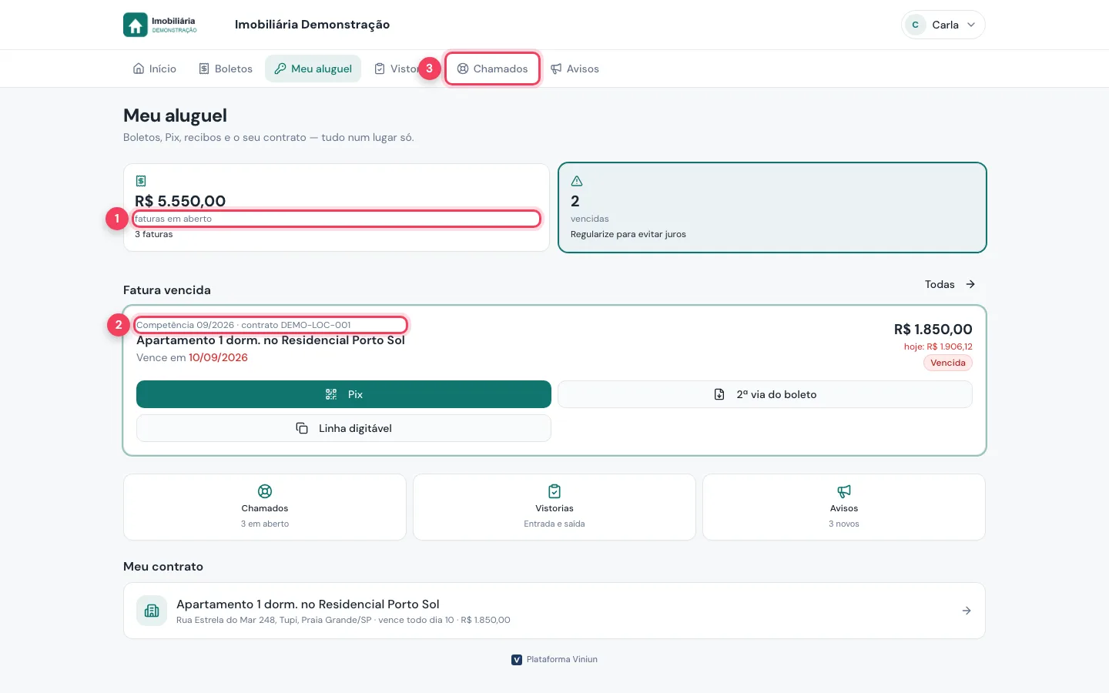Click the clipboard check icon in Vistorias card

[x=554, y=491]
